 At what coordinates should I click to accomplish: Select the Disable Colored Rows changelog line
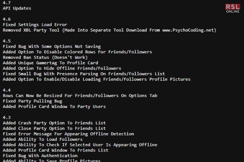coord(77,52)
